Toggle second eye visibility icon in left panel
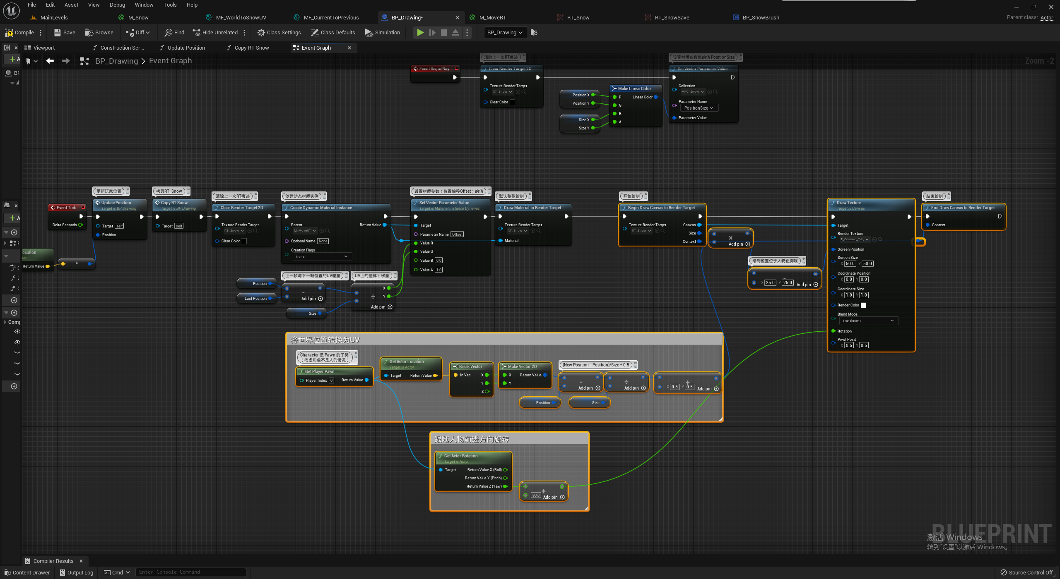Image resolution: width=1060 pixels, height=579 pixels. [17, 342]
